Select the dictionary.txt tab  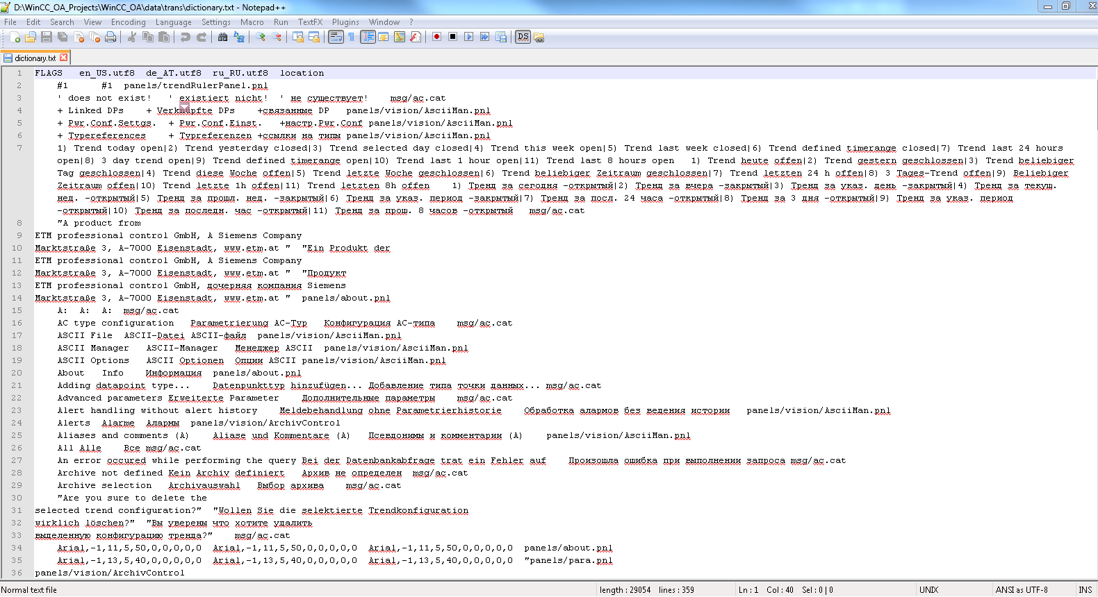coord(35,58)
